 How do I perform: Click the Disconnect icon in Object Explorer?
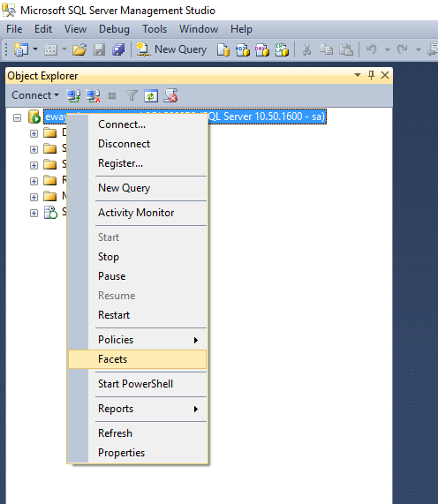click(93, 96)
